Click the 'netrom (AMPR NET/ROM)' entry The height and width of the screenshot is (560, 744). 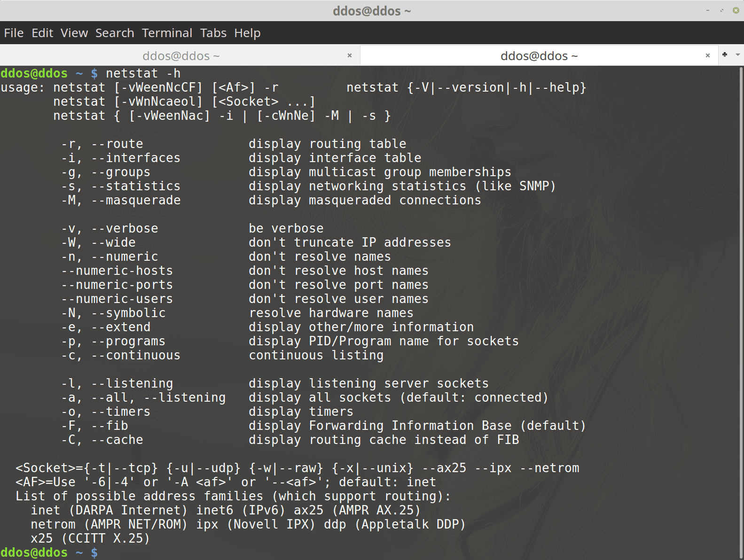(110, 524)
